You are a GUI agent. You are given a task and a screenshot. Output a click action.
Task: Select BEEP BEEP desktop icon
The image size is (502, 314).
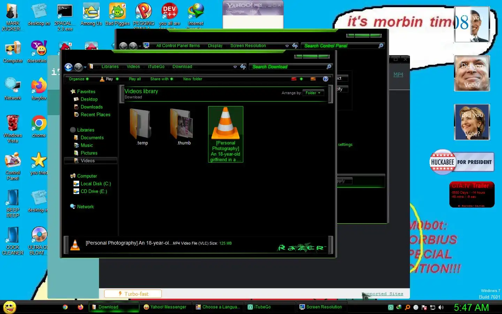point(13,203)
